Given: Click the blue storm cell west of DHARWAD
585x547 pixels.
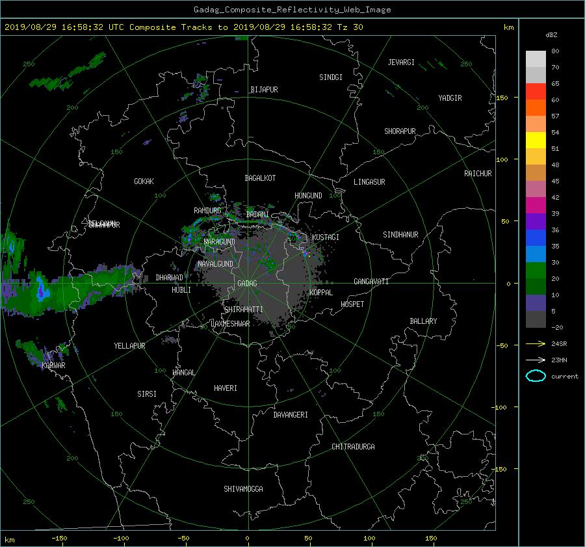Looking at the screenshot, I should pyautogui.click(x=41, y=289).
